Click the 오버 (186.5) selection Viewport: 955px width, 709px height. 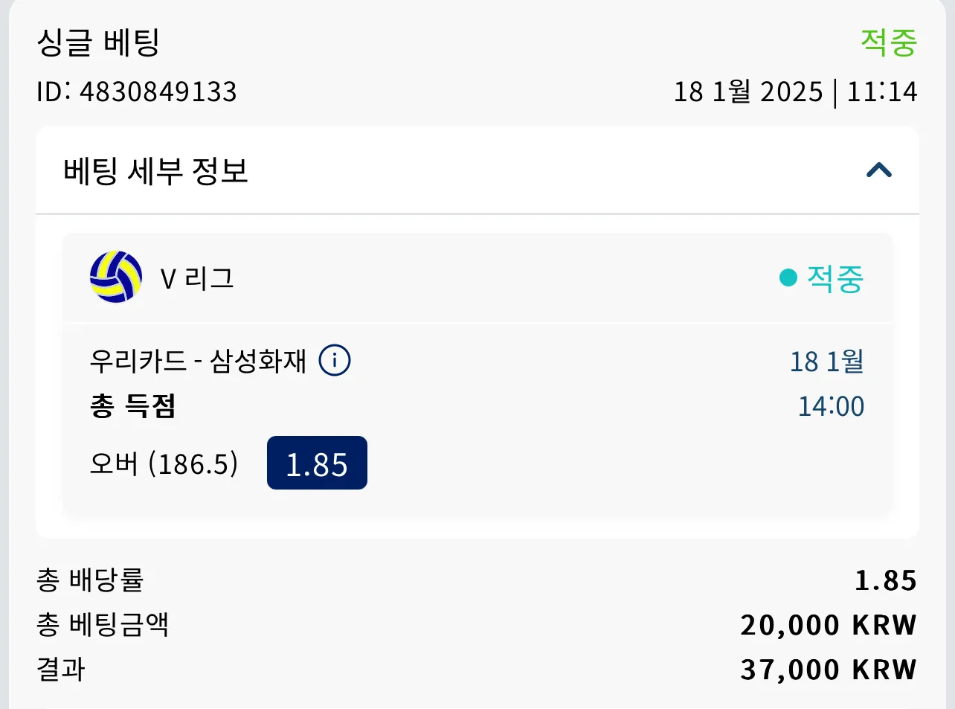164,463
